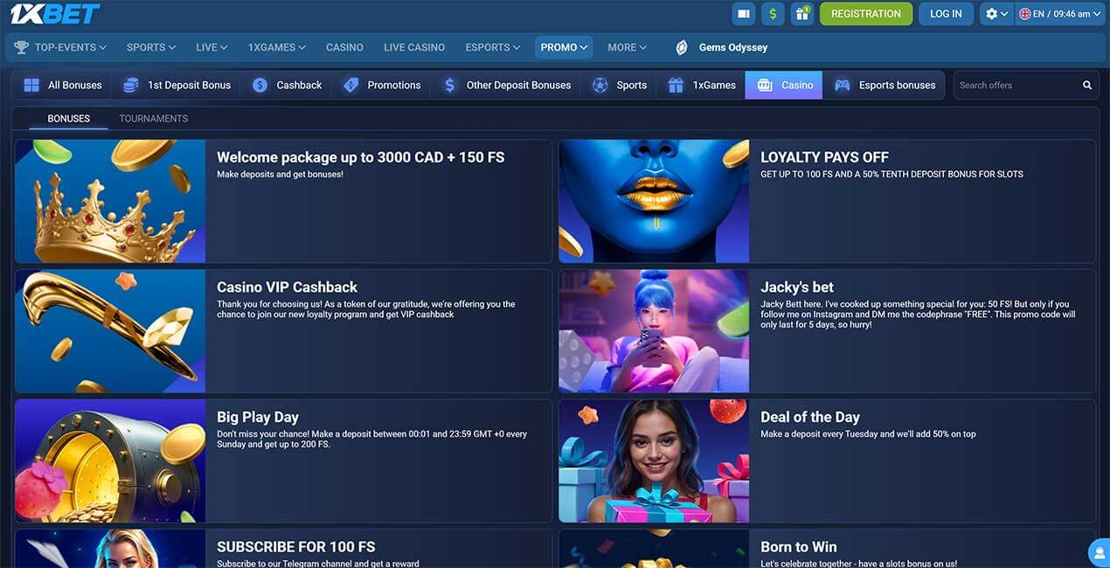Click the 1XBET logo

click(x=55, y=14)
